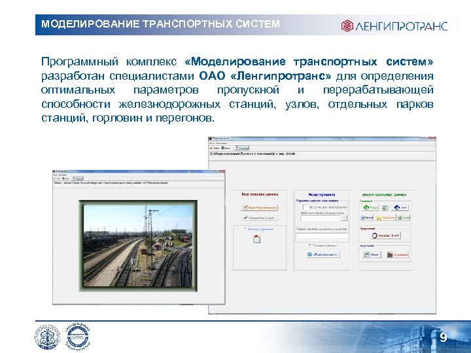This screenshot has height=353, width=471.
Task: Open the first menu in the left window menu bar
Action: click(x=55, y=175)
